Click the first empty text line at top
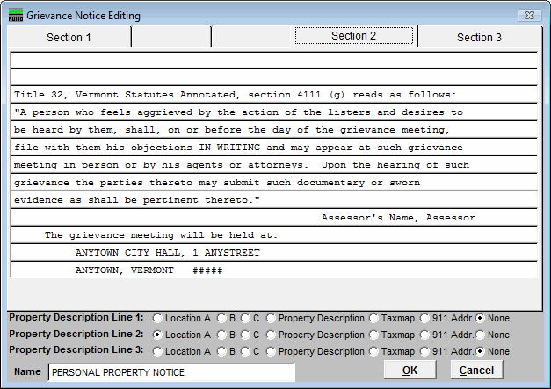 coord(273,60)
